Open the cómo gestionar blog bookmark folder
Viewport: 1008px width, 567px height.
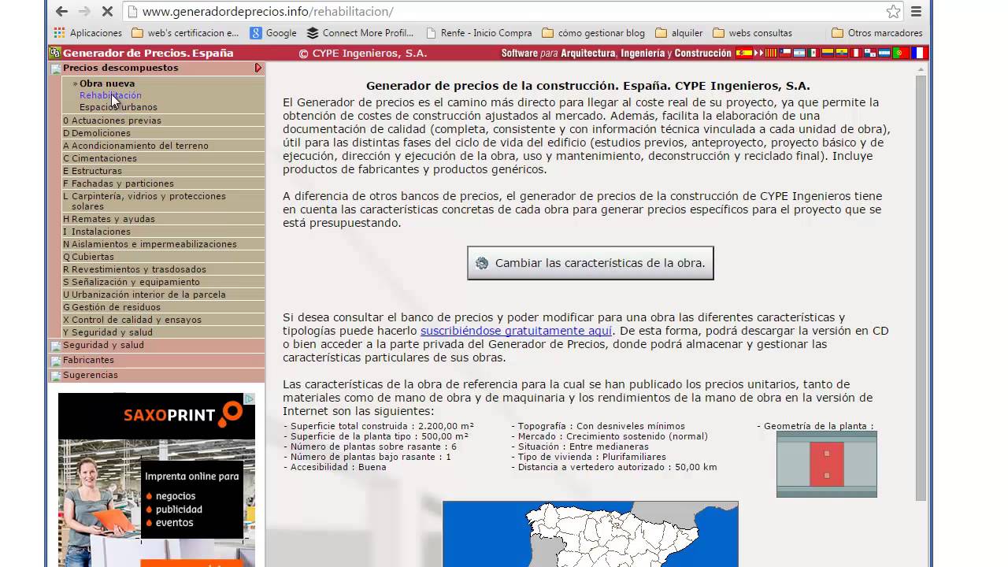(x=593, y=33)
